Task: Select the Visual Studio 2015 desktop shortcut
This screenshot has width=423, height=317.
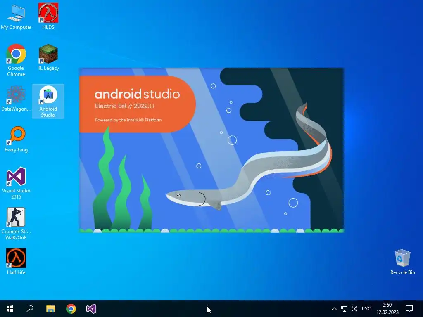Action: tap(16, 183)
